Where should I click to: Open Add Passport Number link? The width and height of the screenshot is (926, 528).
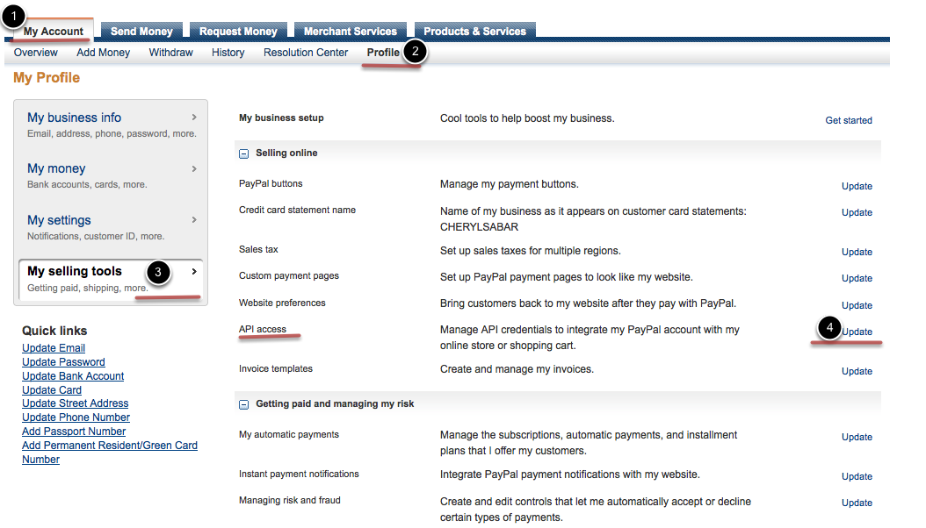[74, 432]
